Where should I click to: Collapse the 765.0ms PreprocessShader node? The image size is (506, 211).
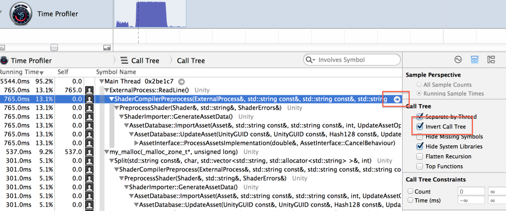[117, 108]
